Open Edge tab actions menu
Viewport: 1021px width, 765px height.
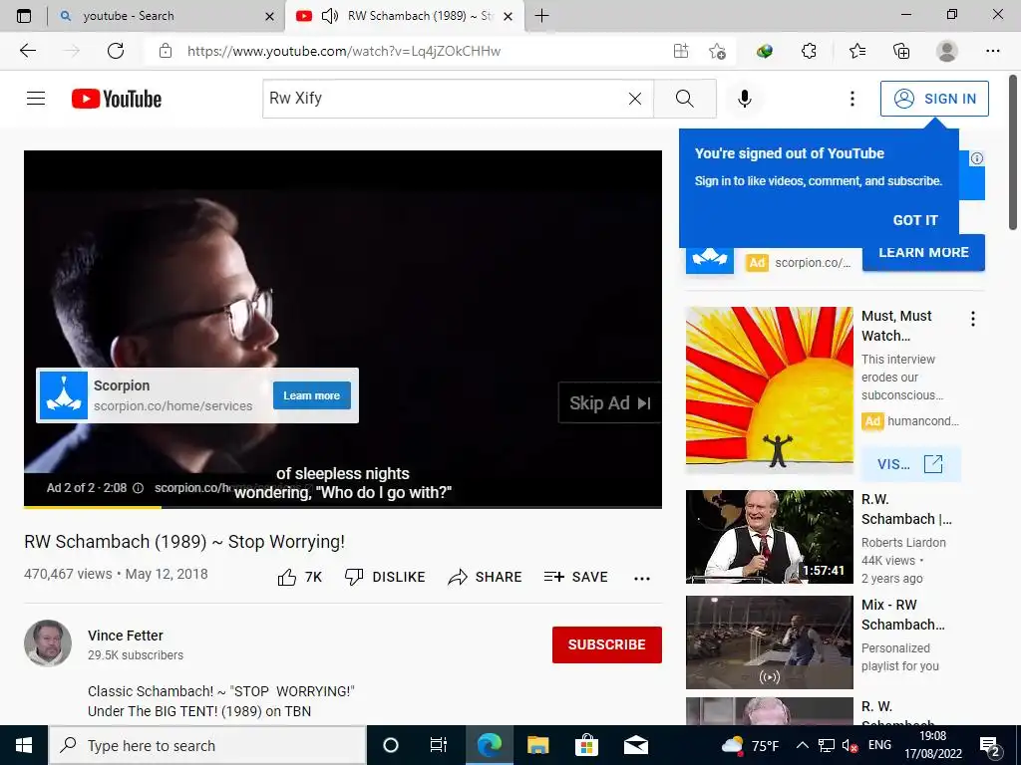point(24,16)
